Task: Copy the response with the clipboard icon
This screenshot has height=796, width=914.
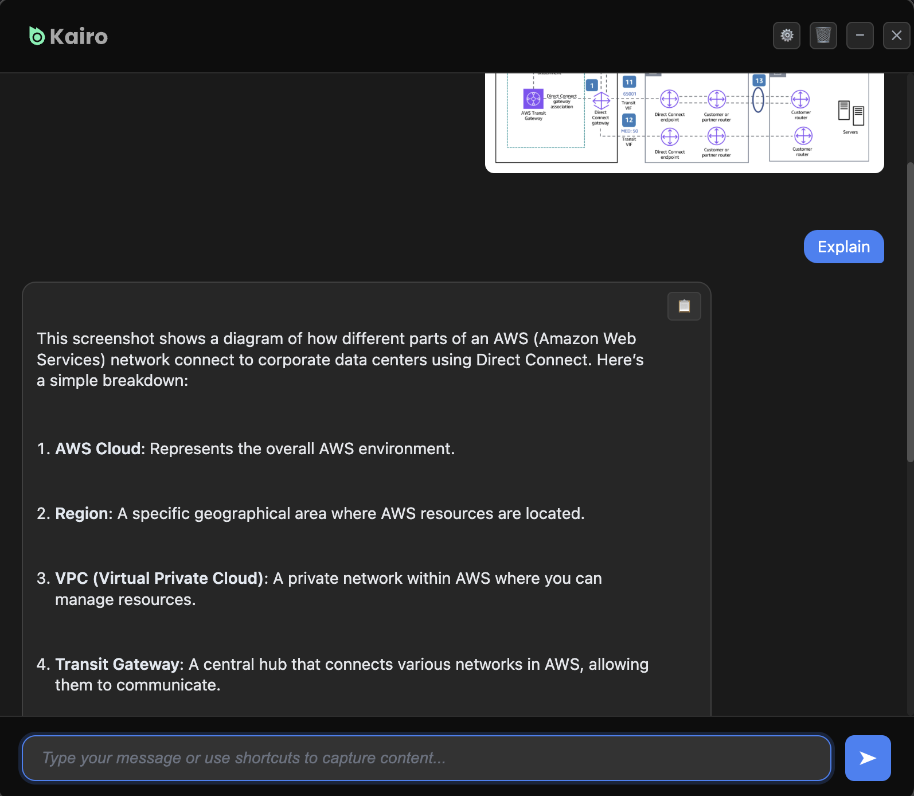Action: coord(684,306)
